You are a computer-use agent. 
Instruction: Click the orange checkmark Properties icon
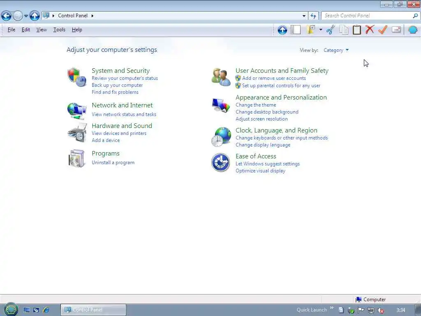pyautogui.click(x=383, y=30)
